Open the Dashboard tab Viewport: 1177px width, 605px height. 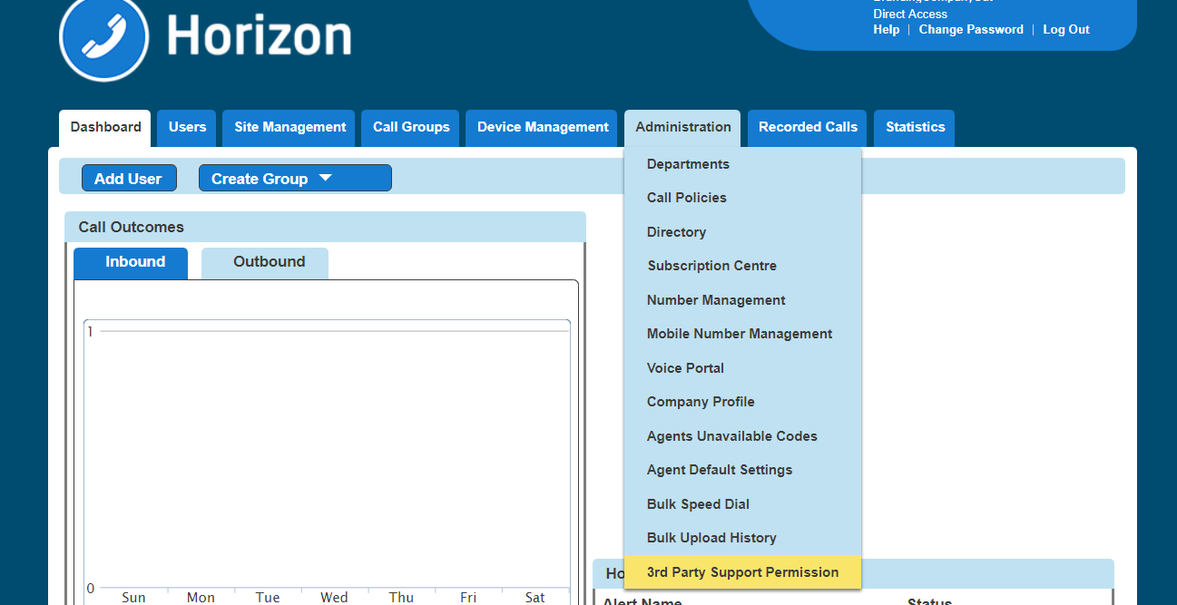(x=105, y=128)
